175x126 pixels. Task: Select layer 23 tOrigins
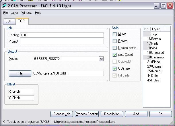157,66
